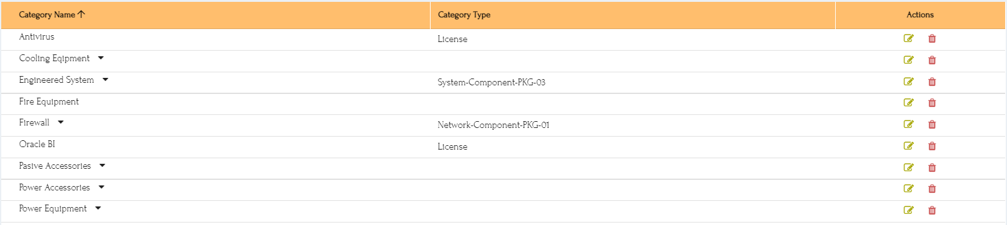Image resolution: width=1007 pixels, height=225 pixels.
Task: Delete the Engineered System category
Action: coord(932,82)
